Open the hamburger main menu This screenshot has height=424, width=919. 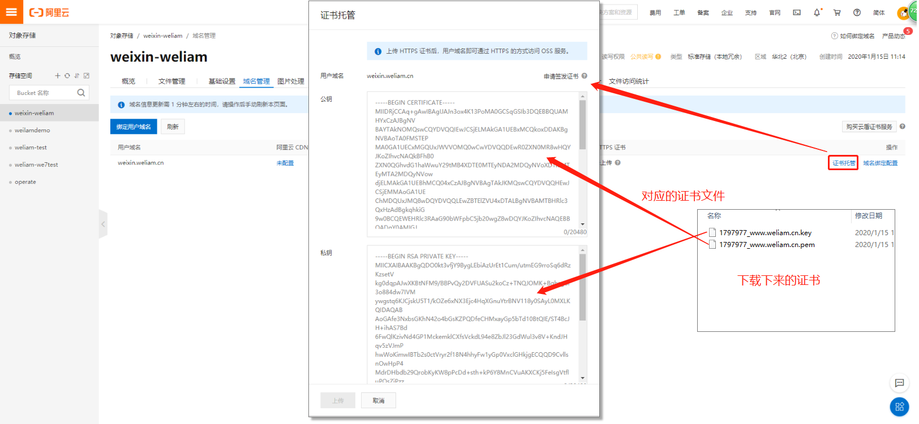[x=11, y=12]
